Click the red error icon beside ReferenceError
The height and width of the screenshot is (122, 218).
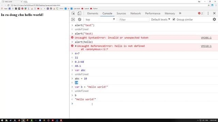72,46
